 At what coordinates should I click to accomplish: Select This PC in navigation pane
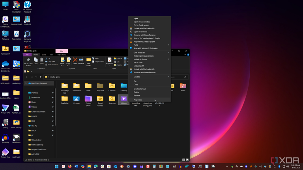coord(34,126)
